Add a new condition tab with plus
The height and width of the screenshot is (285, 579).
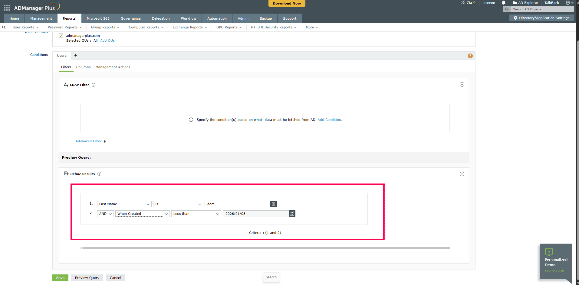point(76,55)
